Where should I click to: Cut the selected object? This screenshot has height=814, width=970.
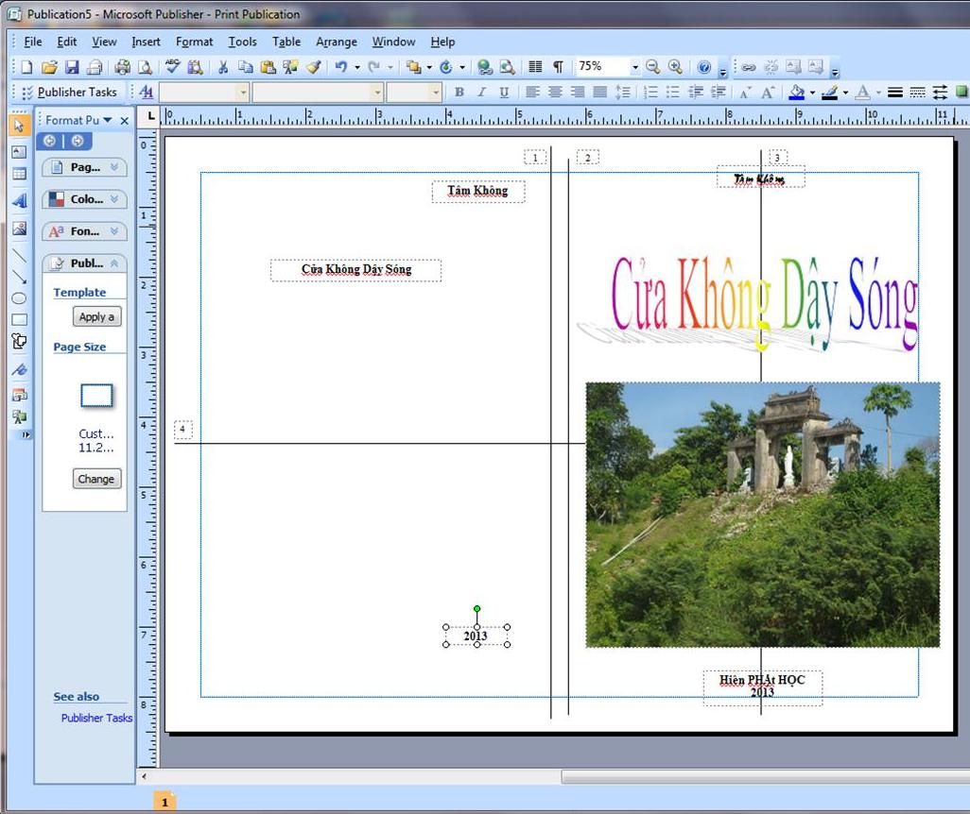click(x=223, y=67)
